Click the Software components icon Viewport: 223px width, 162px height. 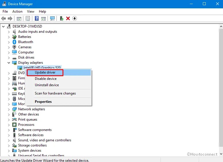click(14, 130)
